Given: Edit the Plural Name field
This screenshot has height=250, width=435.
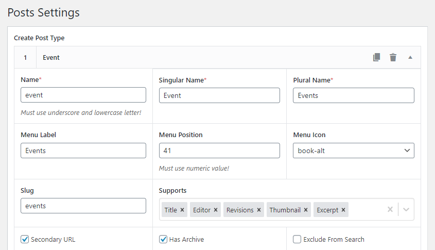Looking at the screenshot, I should pos(353,95).
